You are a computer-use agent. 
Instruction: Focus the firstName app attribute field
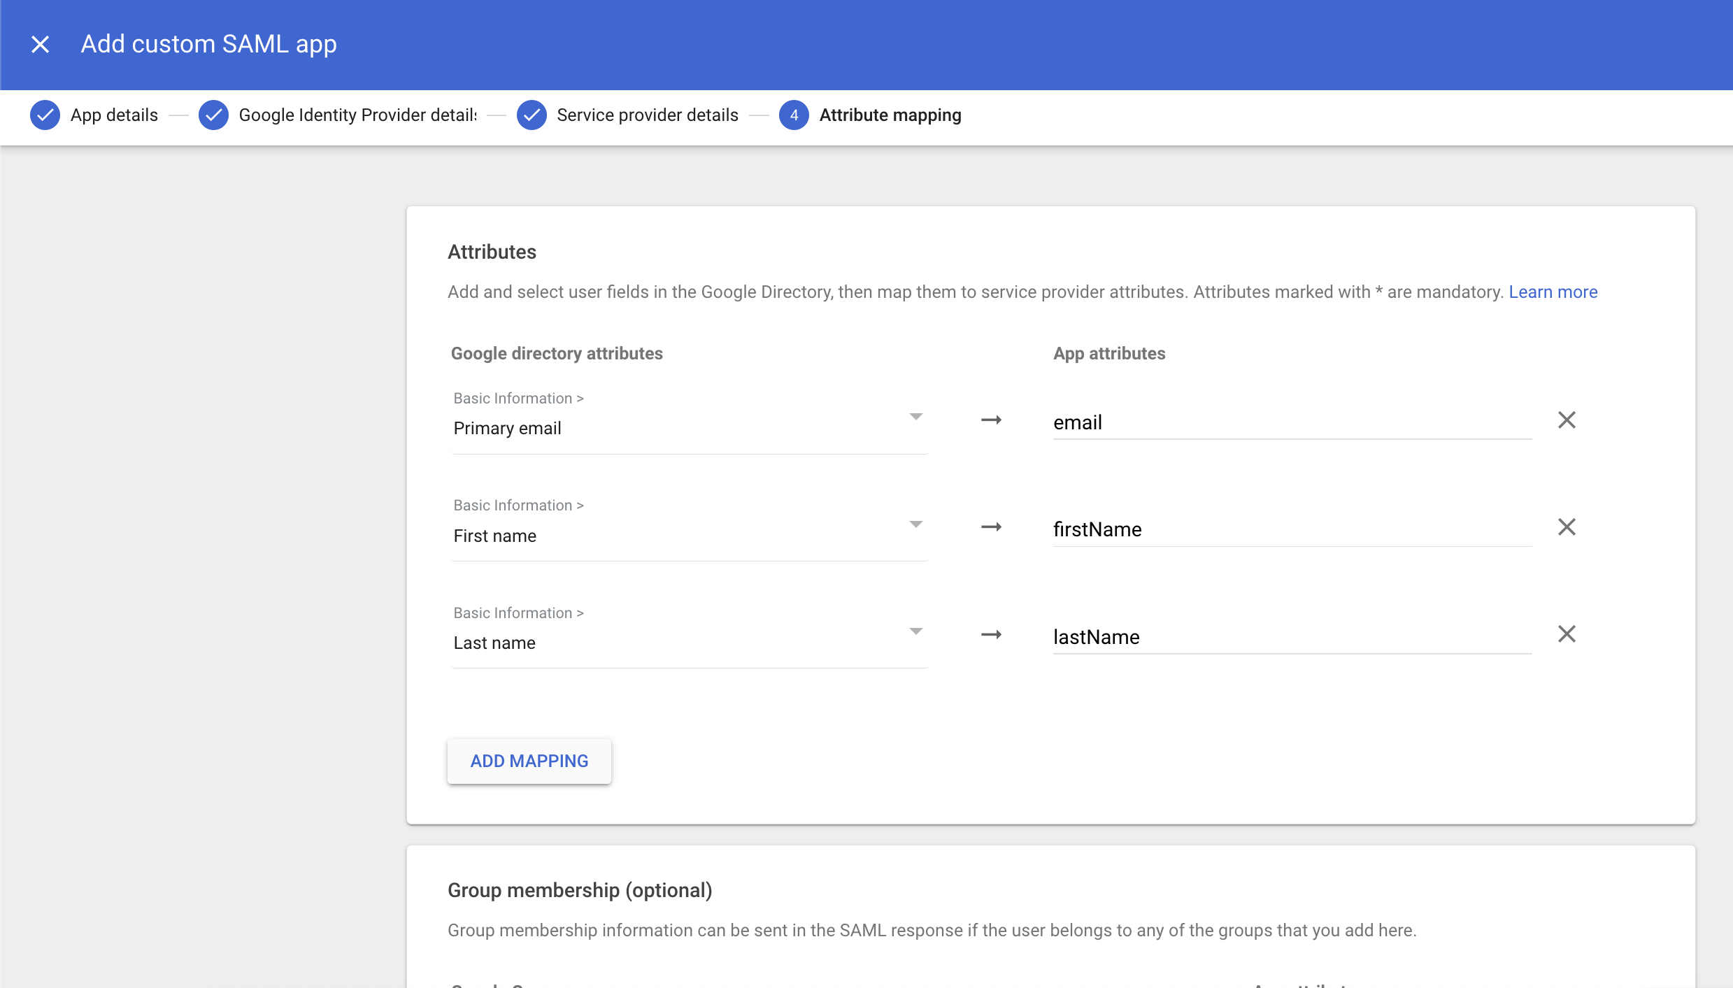(1291, 529)
